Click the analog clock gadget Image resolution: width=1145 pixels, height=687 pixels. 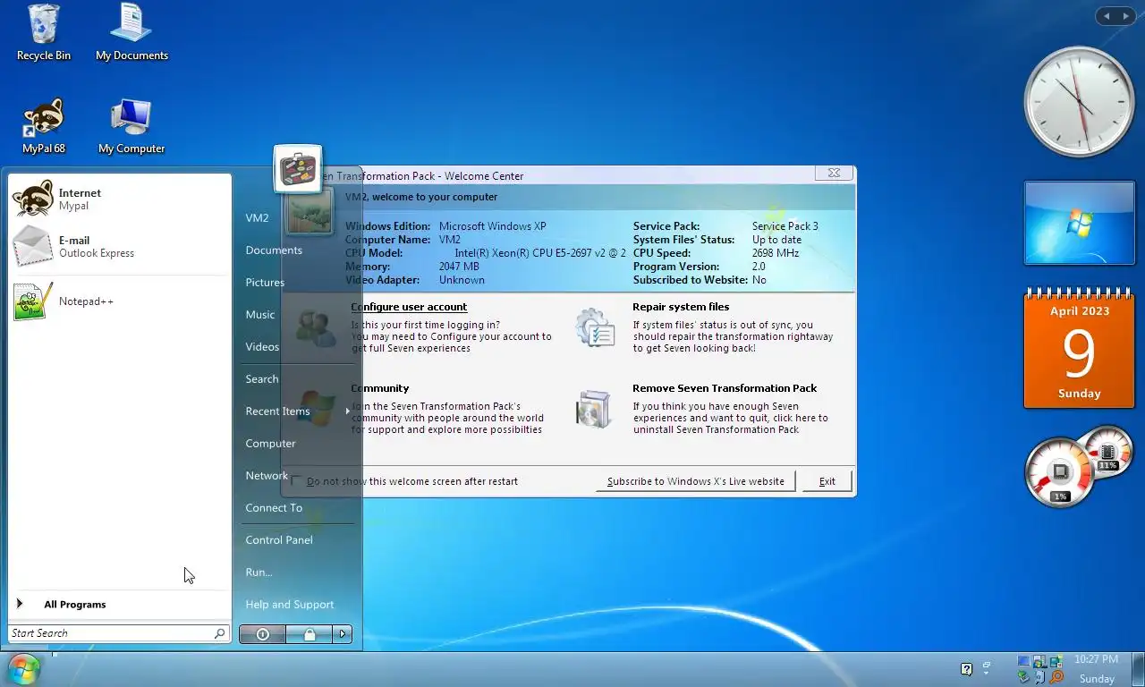pos(1079,101)
